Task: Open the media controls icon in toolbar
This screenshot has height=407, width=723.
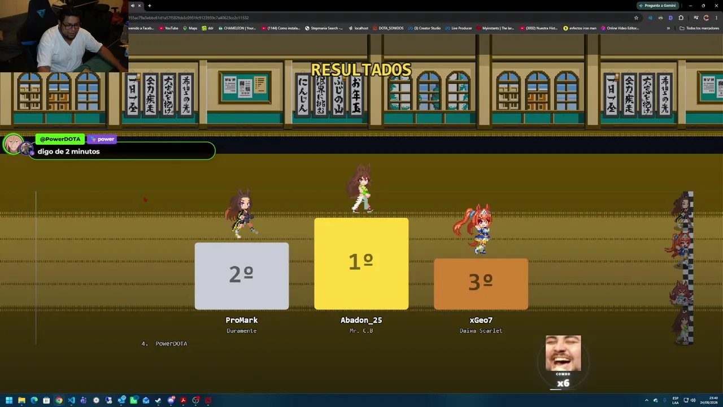Action: pos(696,18)
